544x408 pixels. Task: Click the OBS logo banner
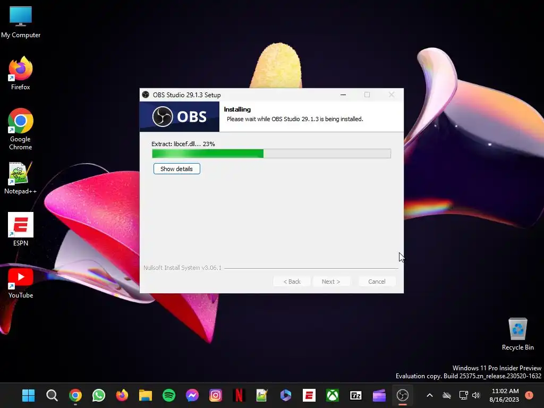click(180, 116)
